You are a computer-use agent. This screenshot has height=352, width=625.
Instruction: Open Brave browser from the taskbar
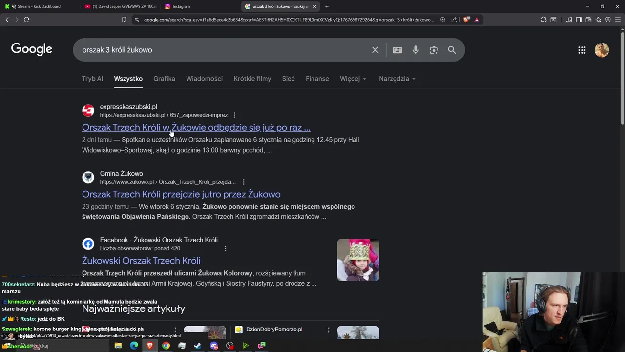150,346
